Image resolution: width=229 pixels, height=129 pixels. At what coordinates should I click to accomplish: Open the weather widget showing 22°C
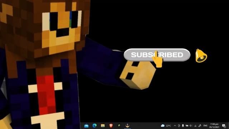pyautogui.click(x=166, y=126)
